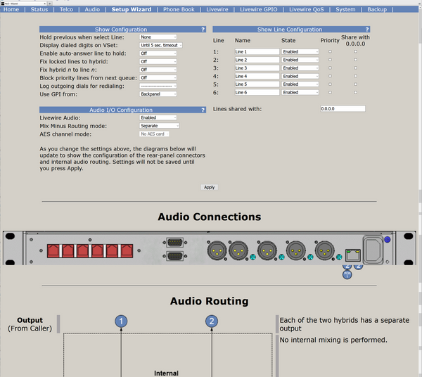
Task: Select Share with radio for Line 3
Action: click(355, 68)
